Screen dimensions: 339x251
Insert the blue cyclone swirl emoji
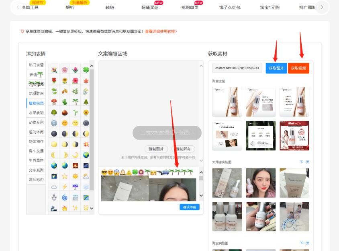[65, 197]
